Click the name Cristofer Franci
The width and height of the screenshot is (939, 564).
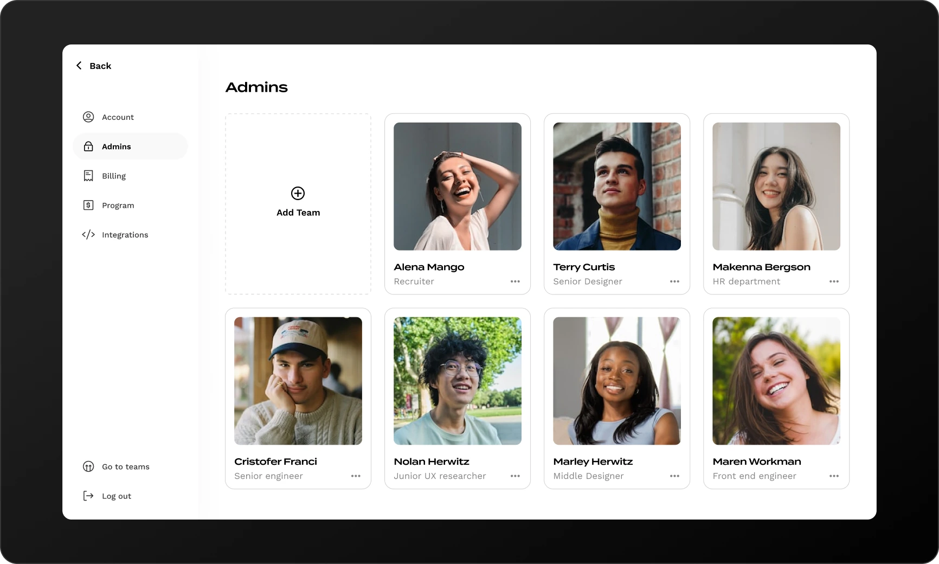tap(275, 462)
